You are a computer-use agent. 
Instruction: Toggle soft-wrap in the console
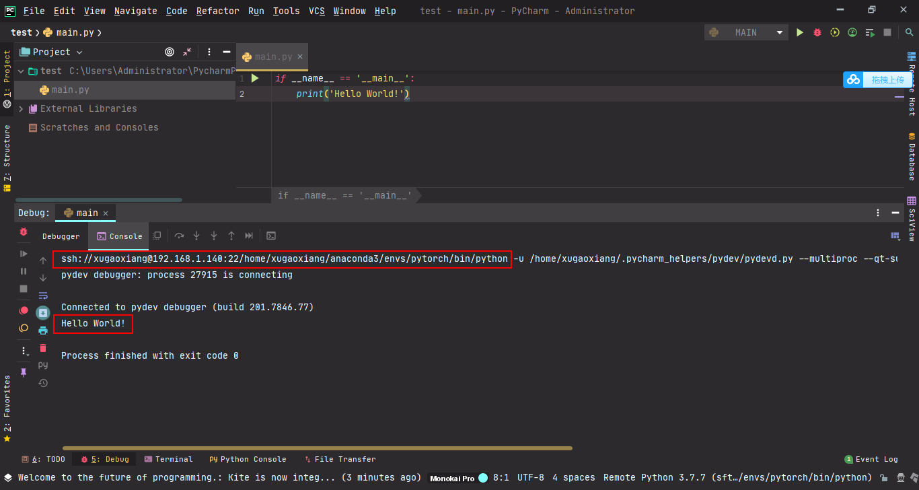click(43, 295)
